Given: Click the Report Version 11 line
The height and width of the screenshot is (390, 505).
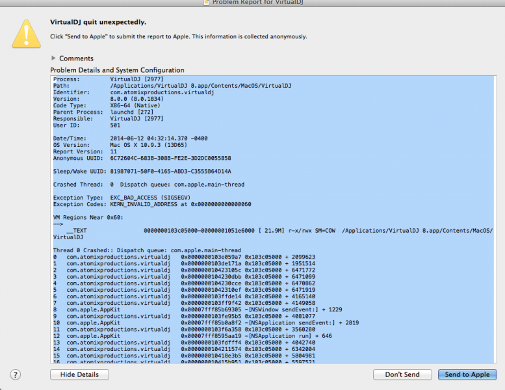Looking at the screenshot, I should (85, 151).
